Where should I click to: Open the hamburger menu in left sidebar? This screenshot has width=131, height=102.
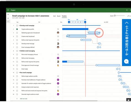click(8, 14)
